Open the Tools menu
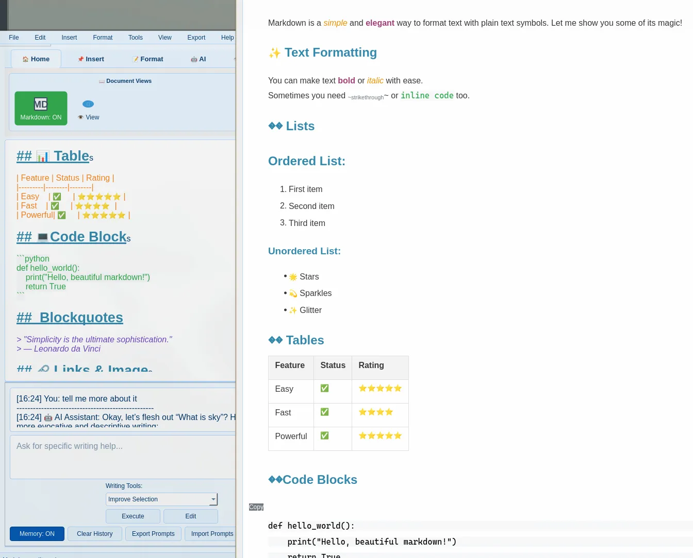Image resolution: width=693 pixels, height=558 pixels. pos(136,37)
